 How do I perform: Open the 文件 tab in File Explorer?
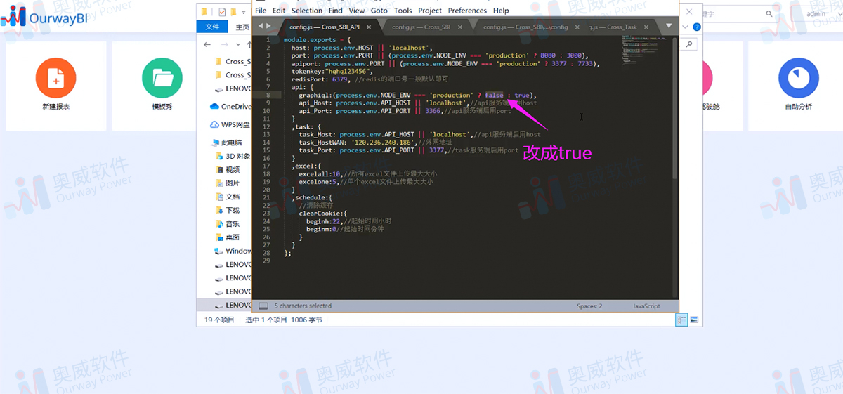[211, 27]
